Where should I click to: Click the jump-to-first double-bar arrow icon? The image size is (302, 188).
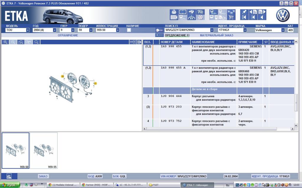point(244,17)
